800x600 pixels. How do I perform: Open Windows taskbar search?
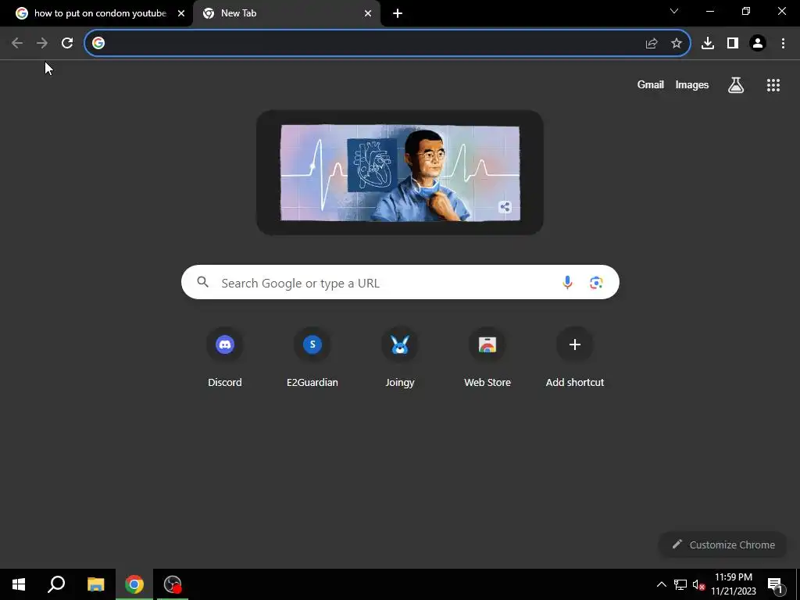tap(56, 584)
